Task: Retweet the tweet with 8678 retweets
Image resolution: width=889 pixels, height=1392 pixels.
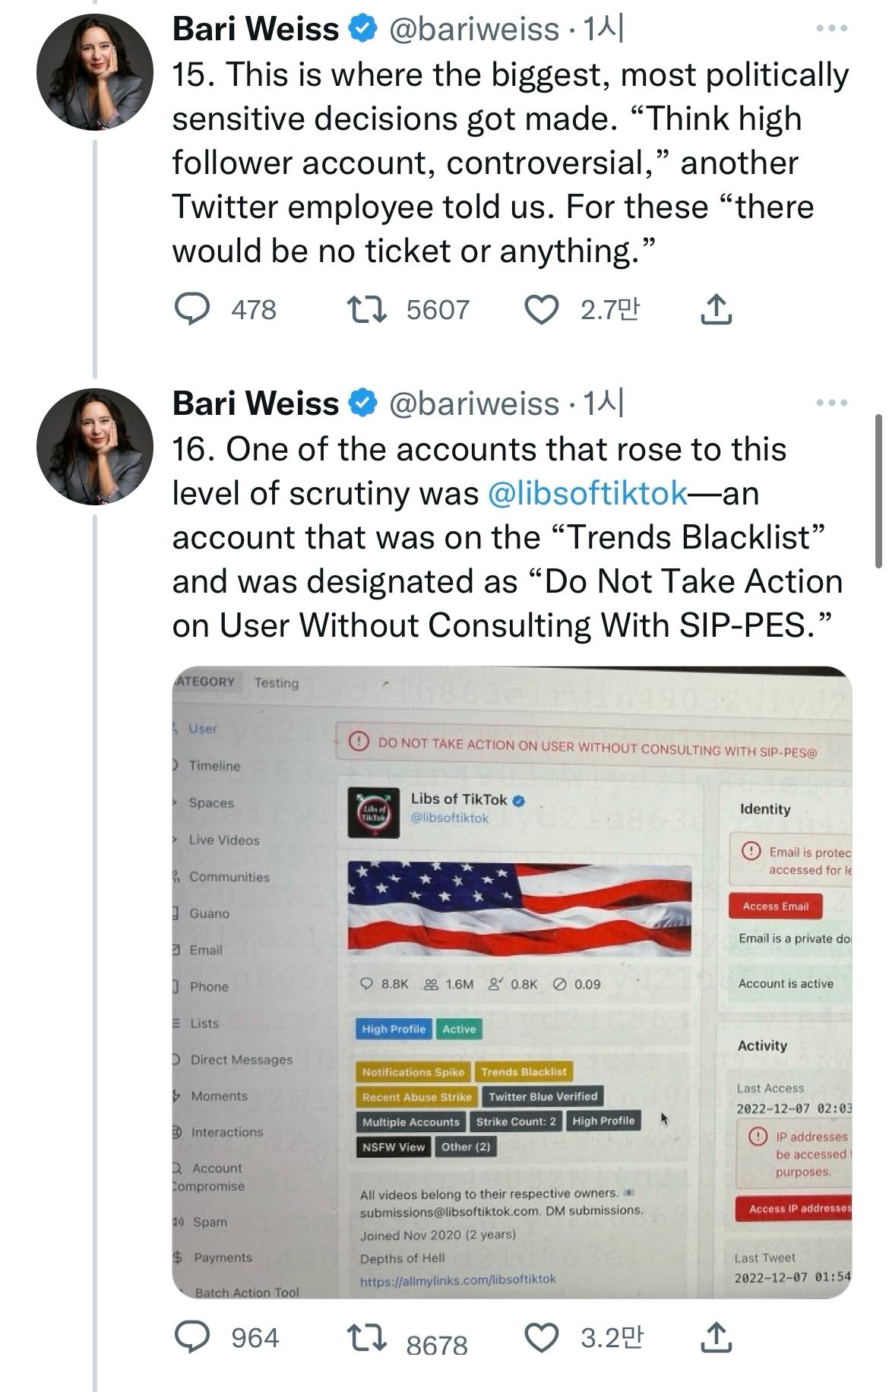Action: click(x=367, y=1337)
